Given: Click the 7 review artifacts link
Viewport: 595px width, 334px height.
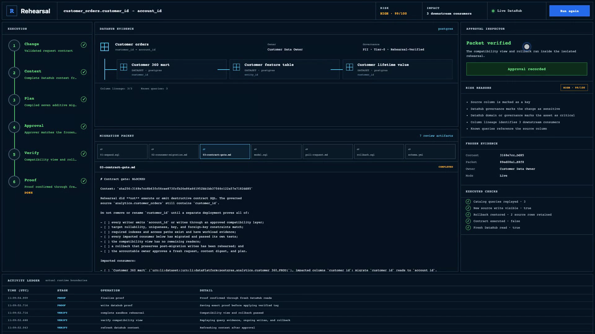Looking at the screenshot, I should (x=436, y=136).
